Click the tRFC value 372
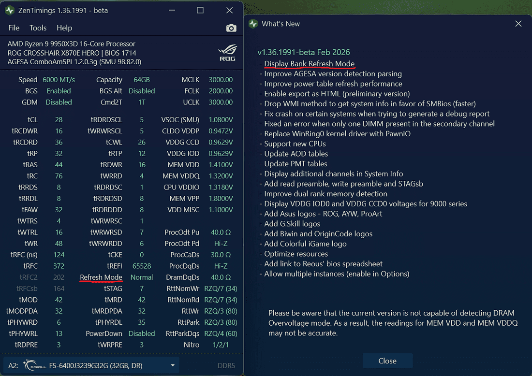Screen dimensions: 532x376 59,266
